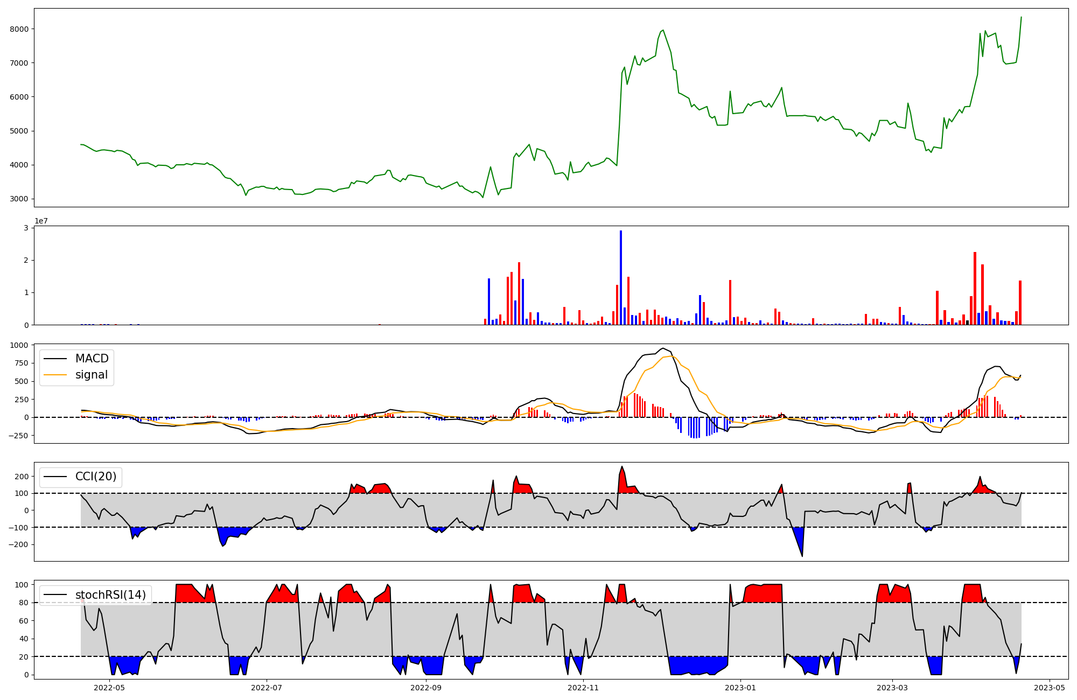Click the CCI(20) legend label

coord(96,477)
